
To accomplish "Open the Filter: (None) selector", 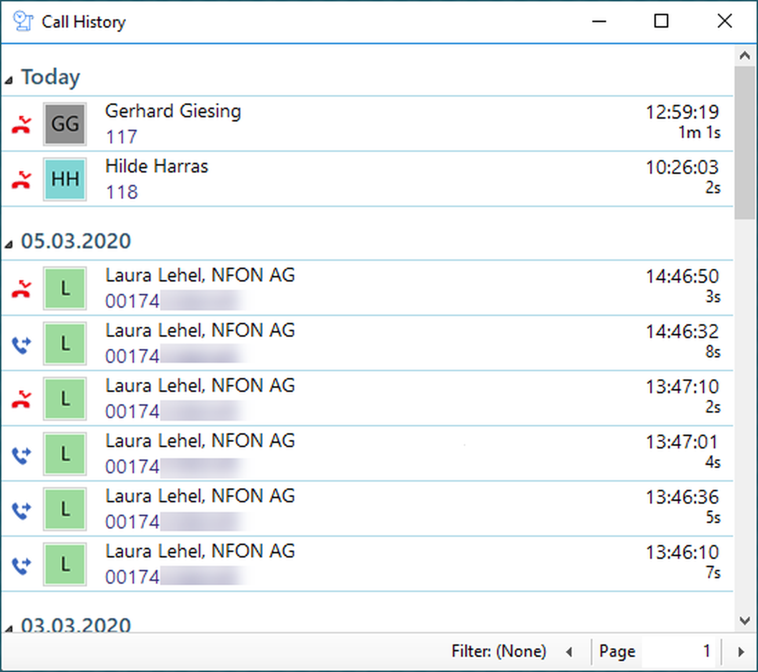I will (498, 651).
